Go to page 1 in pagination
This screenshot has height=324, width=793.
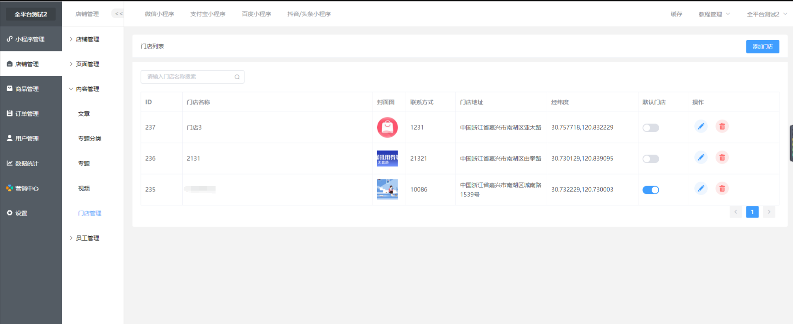(752, 212)
